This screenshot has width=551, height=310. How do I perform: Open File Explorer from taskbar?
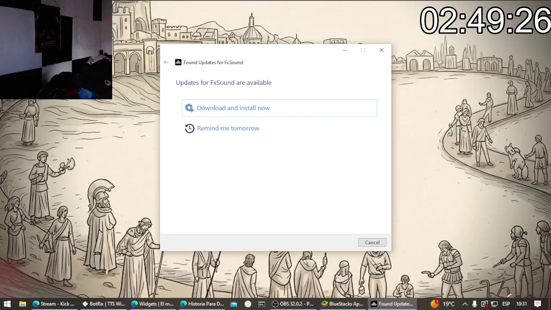point(23,304)
